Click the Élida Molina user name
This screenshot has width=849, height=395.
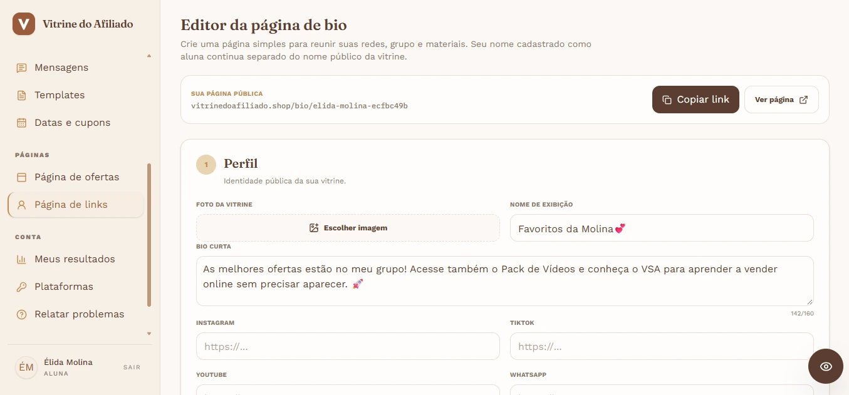tap(68, 362)
